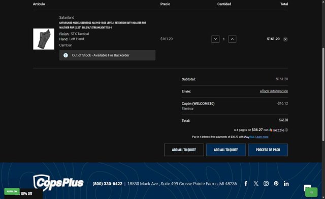Open the Facebook icon in footer
This screenshot has width=325, height=199.
coord(246,183)
